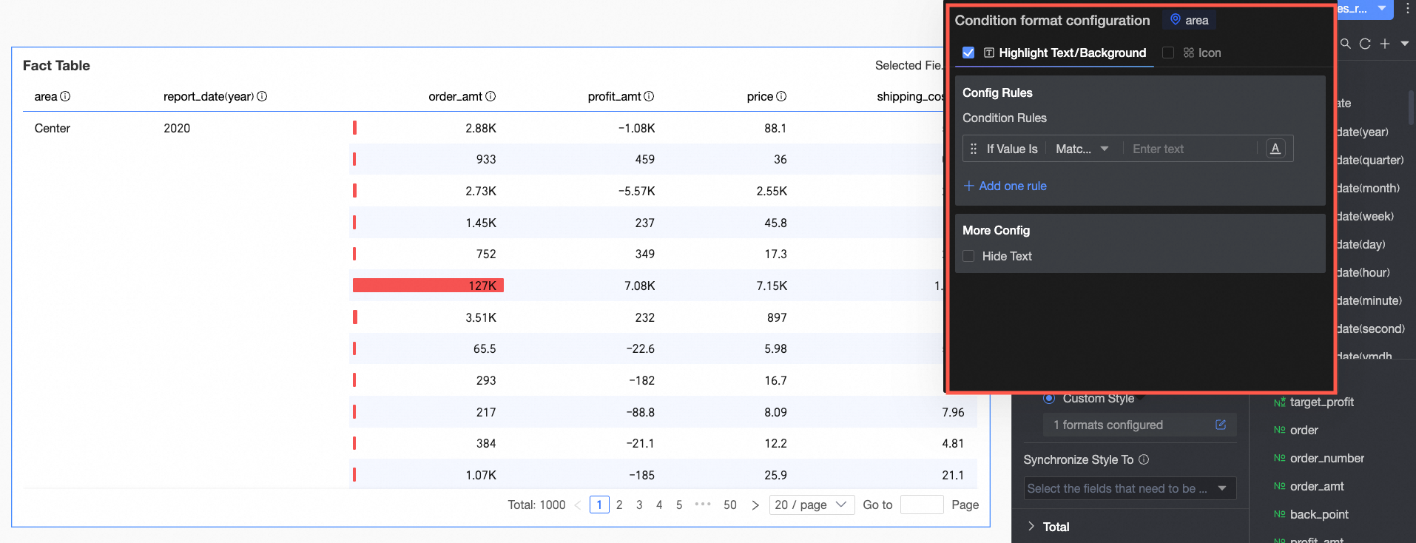Open the dropdown arrow beside the plus icon
The width and height of the screenshot is (1416, 543).
(1405, 44)
